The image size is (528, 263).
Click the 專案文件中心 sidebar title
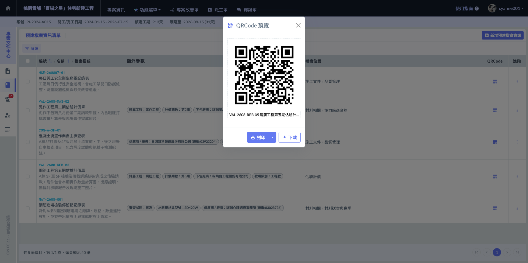click(x=8, y=45)
